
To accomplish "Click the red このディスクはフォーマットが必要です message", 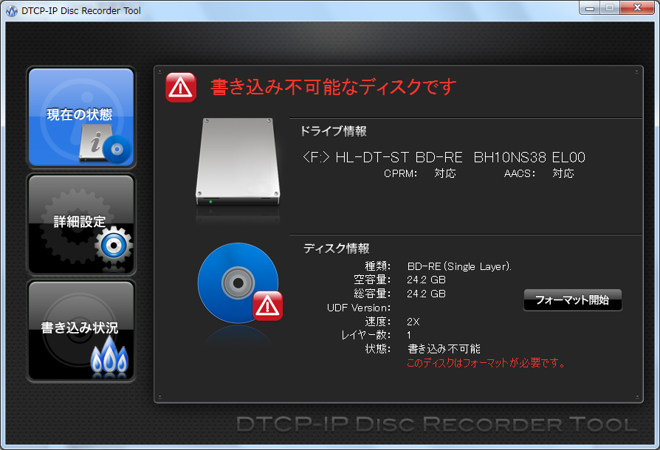I will (x=486, y=362).
